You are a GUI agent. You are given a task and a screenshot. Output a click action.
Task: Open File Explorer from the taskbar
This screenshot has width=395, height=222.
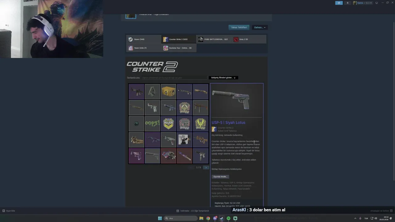201,218
